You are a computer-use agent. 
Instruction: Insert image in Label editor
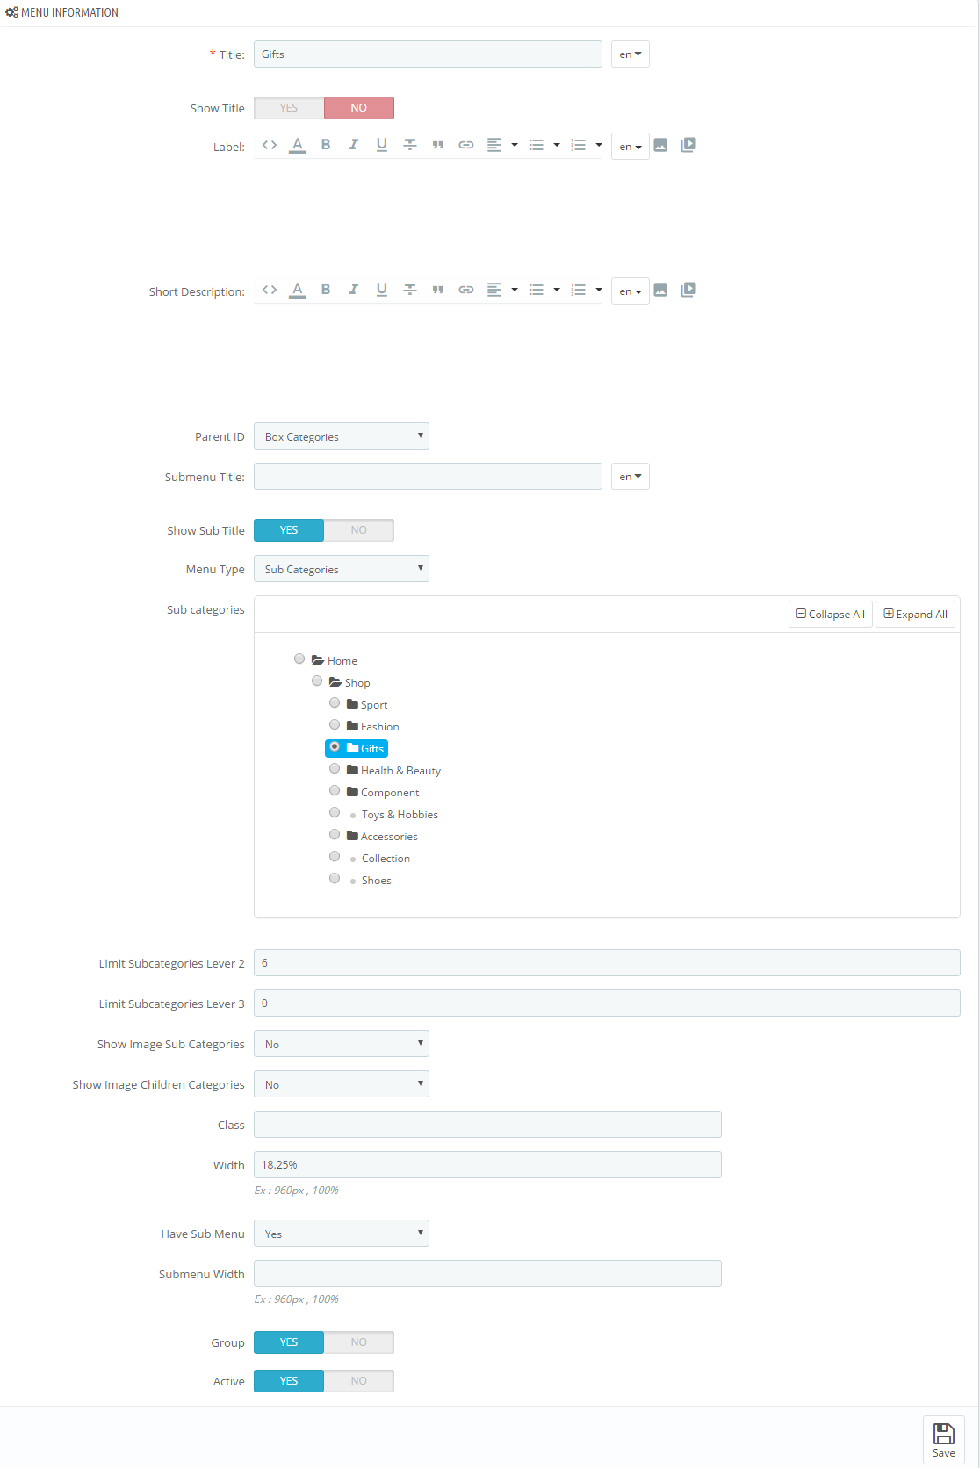pyautogui.click(x=660, y=145)
